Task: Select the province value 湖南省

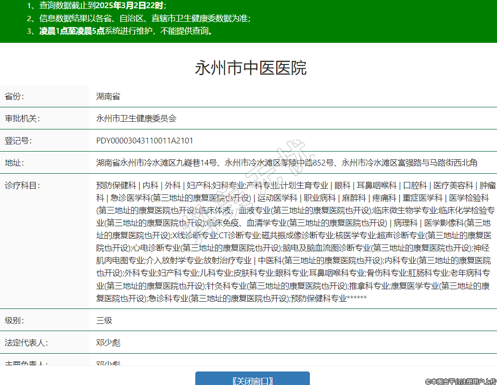Action: click(108, 96)
